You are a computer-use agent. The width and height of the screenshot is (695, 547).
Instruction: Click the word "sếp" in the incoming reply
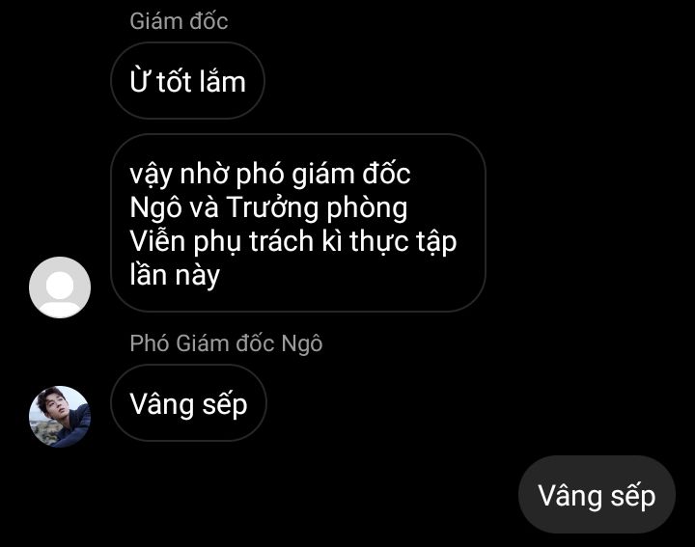click(225, 405)
